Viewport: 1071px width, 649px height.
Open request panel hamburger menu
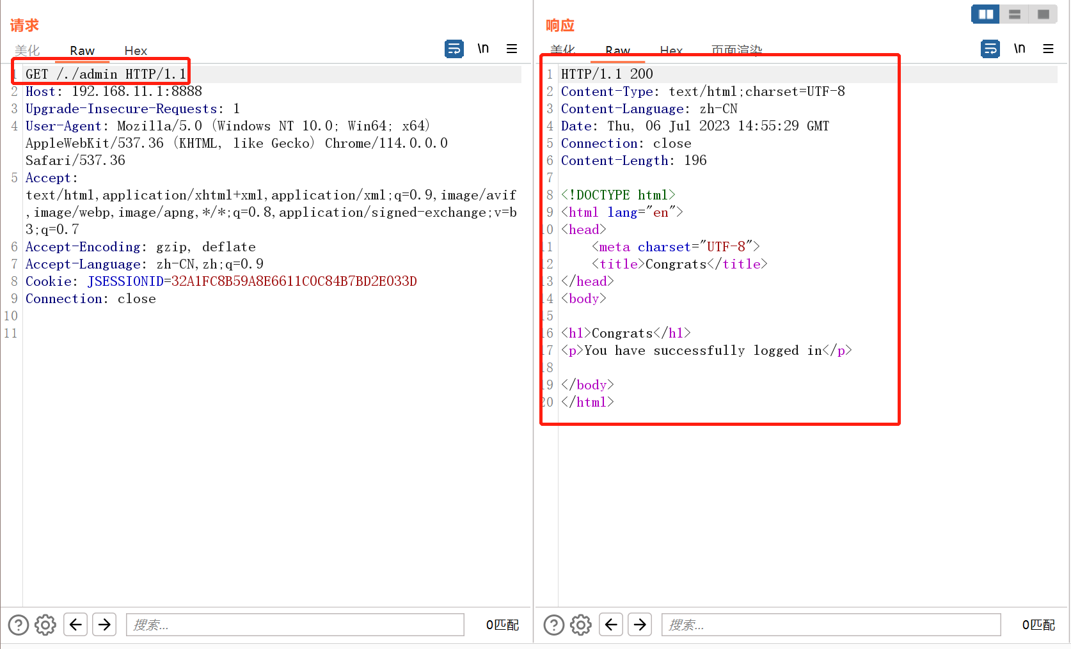pos(512,49)
